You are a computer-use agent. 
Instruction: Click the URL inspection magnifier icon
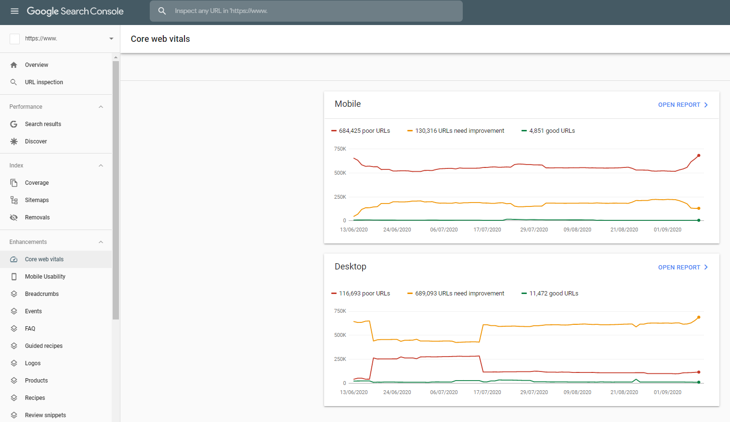(14, 82)
